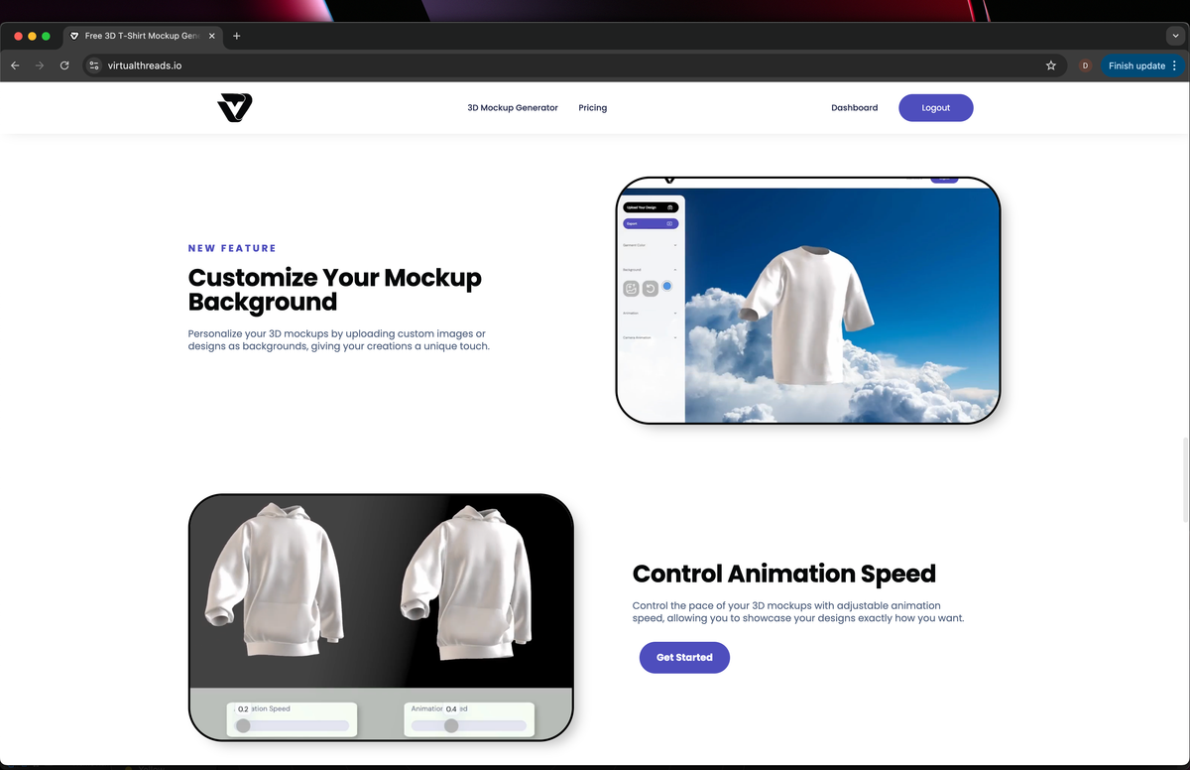This screenshot has height=770, width=1190.
Task: Click the t-shirt in clouds mockup image
Action: click(x=808, y=302)
